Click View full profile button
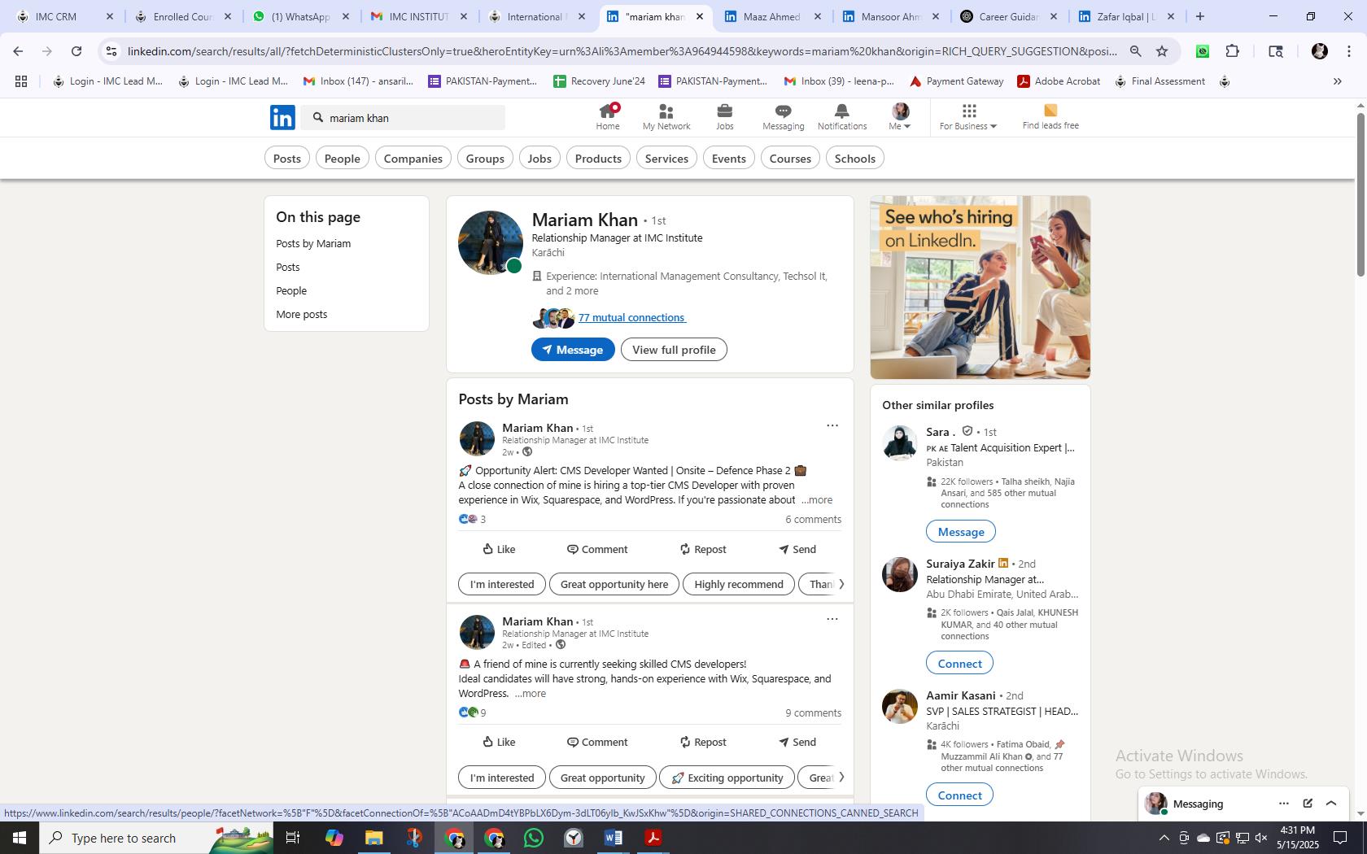 click(674, 350)
